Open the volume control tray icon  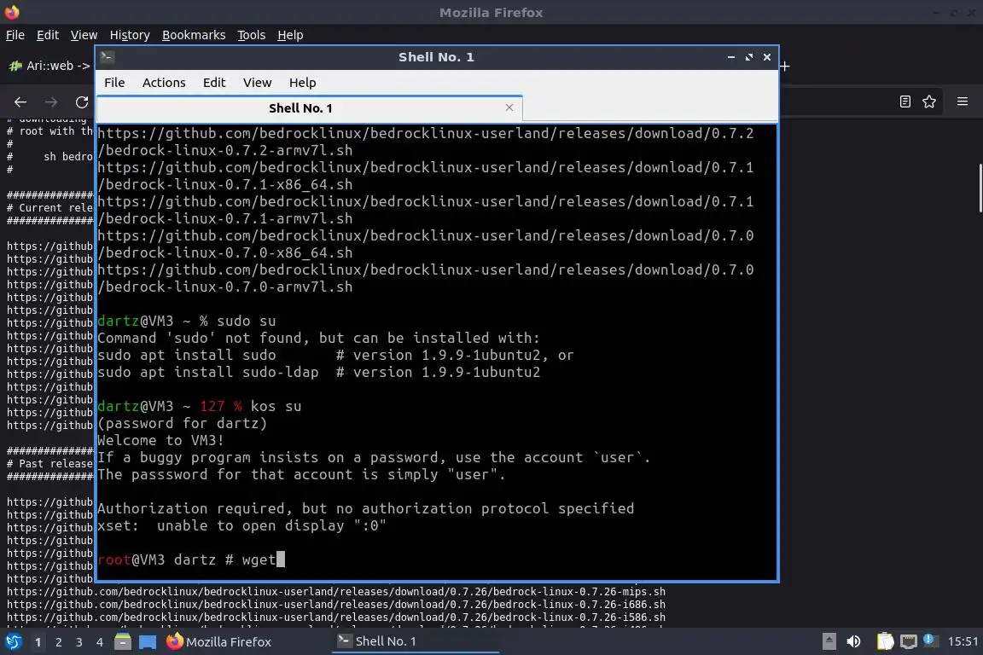click(853, 641)
